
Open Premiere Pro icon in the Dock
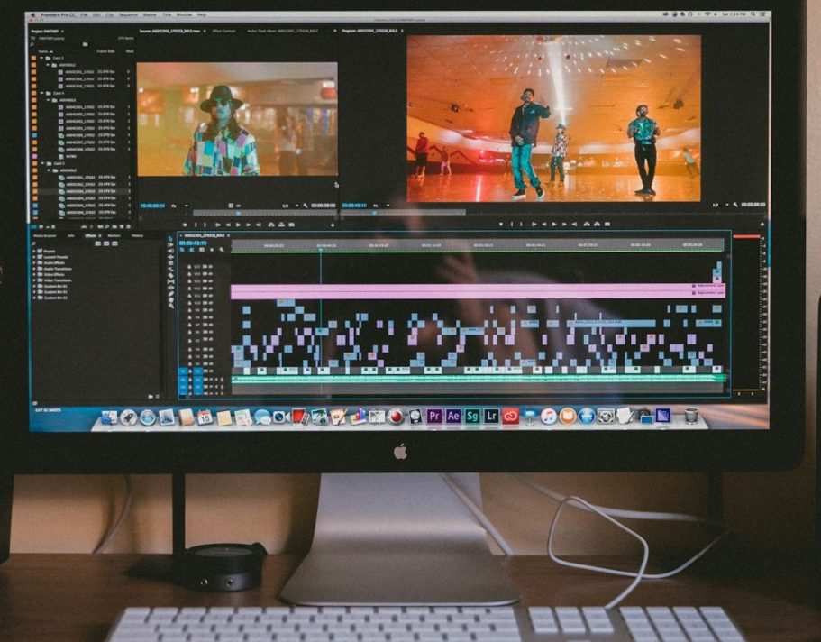434,416
